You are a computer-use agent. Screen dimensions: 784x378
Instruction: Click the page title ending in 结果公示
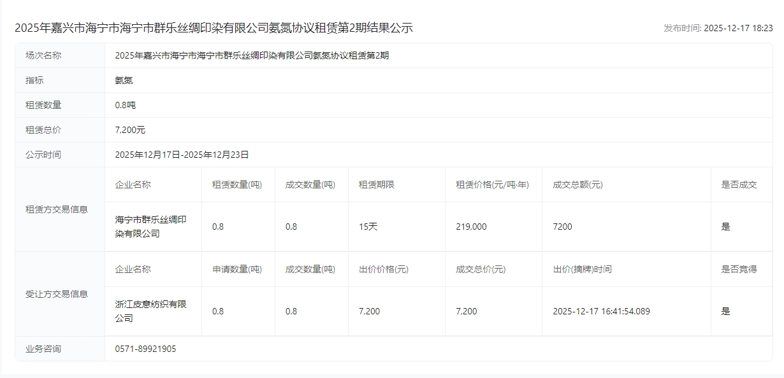click(x=214, y=28)
